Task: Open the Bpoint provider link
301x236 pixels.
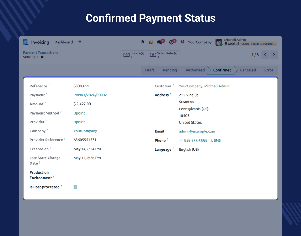Action: [x=79, y=122]
